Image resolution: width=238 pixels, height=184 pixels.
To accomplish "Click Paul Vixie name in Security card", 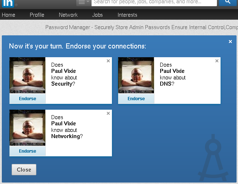I will (x=64, y=71).
